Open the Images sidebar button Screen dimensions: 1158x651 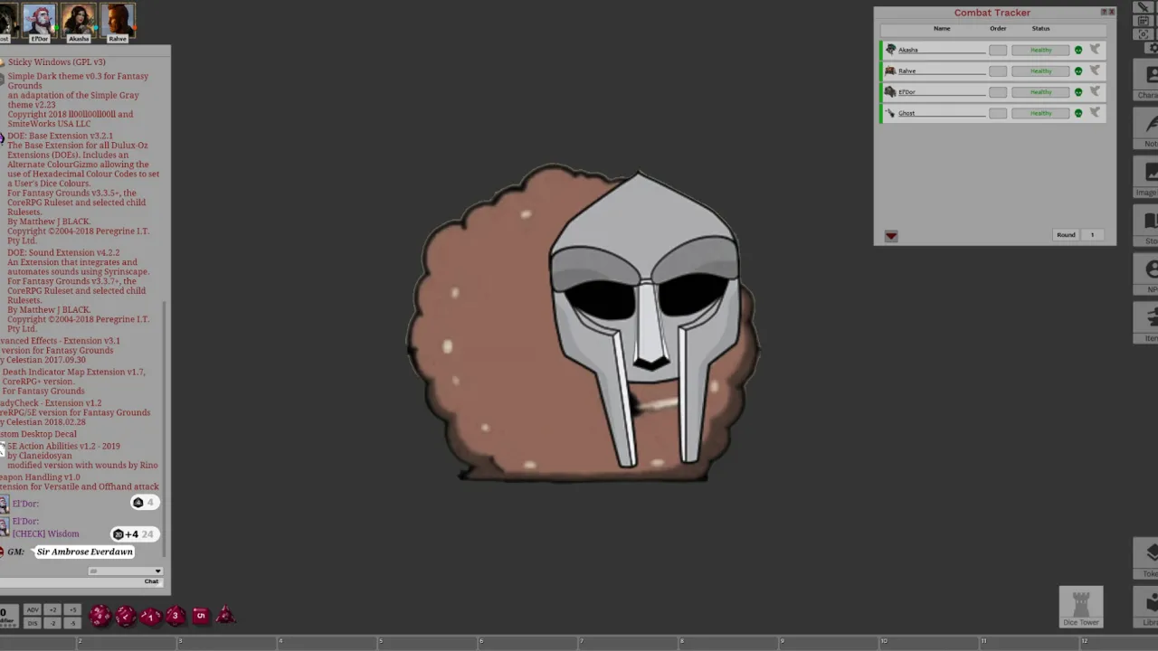[1147, 177]
